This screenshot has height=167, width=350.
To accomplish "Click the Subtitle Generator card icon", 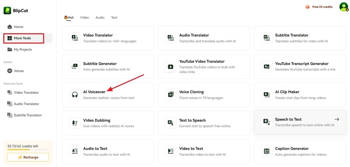I will coord(75,66).
